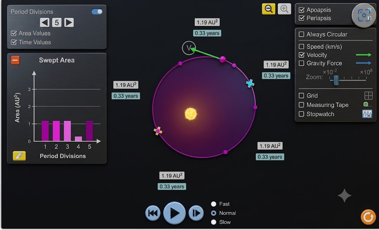The height and width of the screenshot is (230, 379).
Task: Click the stopwatch icon in options panel
Action: [x=367, y=114]
